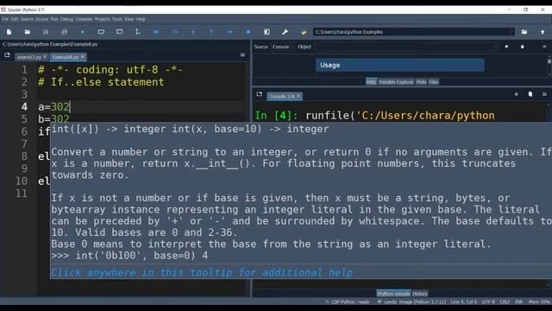Image resolution: width=552 pixels, height=311 pixels.
Task: Select the Help pane tab
Action: click(371, 82)
